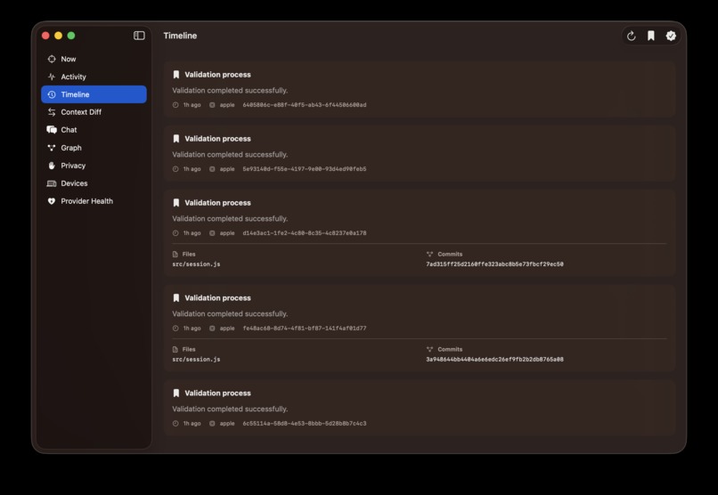718x495 pixels.
Task: Click the ID 5e93140d-f55e-4197 text
Action: (x=304, y=169)
